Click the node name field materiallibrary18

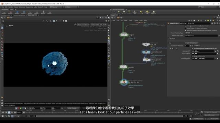pyautogui.click(x=195, y=23)
